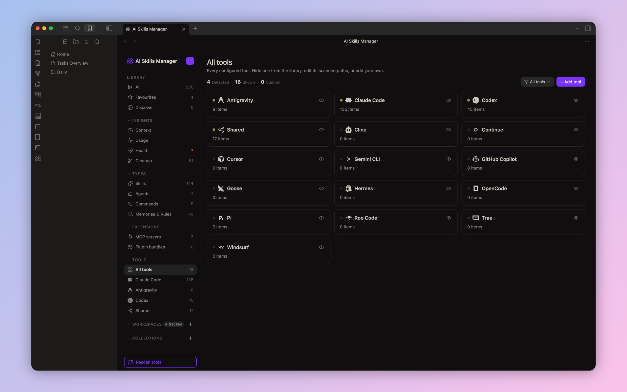The width and height of the screenshot is (627, 392).
Task: Open the Hermes tool card
Action: (x=396, y=193)
